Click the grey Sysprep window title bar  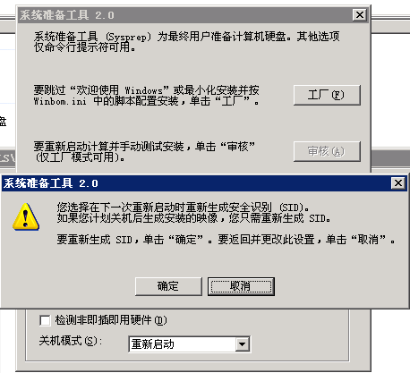[185, 15]
